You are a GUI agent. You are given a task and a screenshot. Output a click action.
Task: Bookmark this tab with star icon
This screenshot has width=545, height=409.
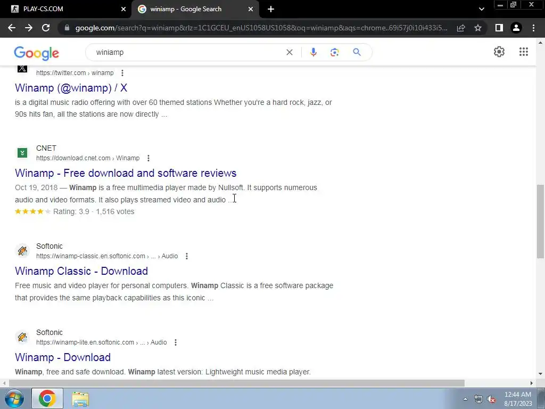coord(478,28)
